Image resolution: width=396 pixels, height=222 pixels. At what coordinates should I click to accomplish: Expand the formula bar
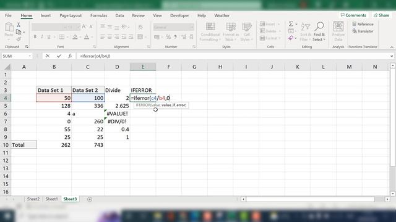tap(392, 56)
